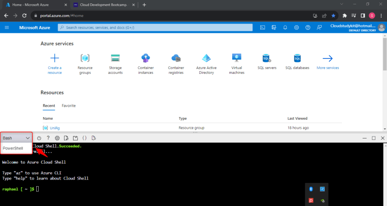
Task: Open Container instances service
Action: [x=146, y=64]
